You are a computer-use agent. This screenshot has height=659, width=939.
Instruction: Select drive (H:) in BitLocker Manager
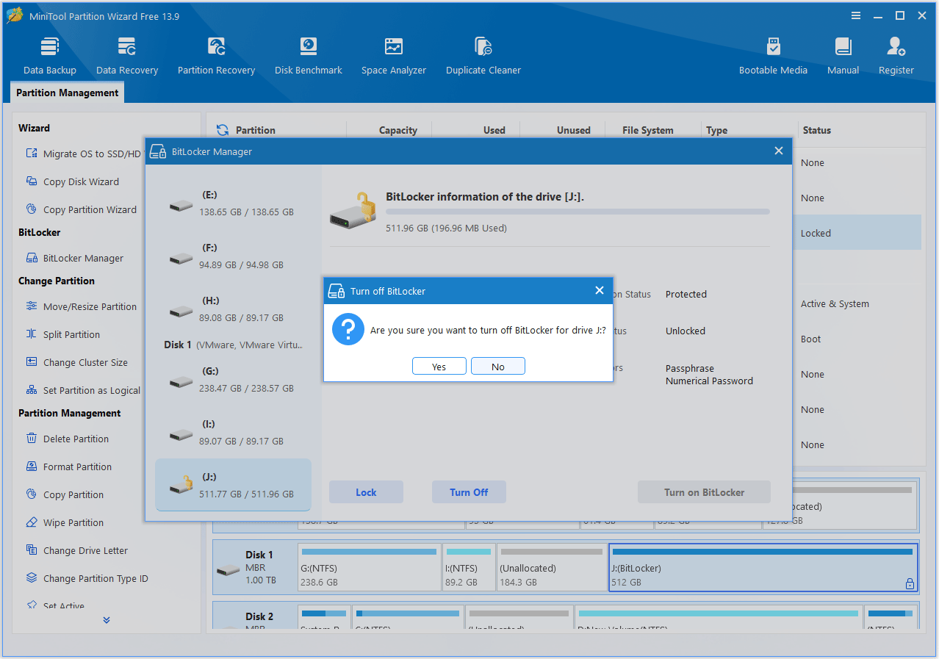point(233,309)
